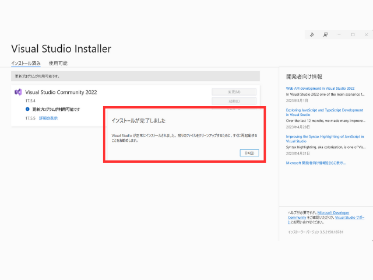
Task: Click the installed version number 17.5.4
Action: (x=30, y=101)
